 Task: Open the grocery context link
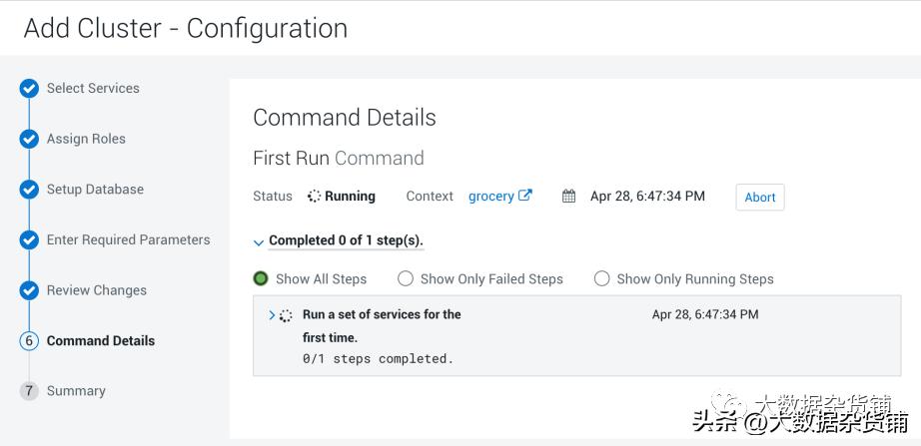pos(490,197)
